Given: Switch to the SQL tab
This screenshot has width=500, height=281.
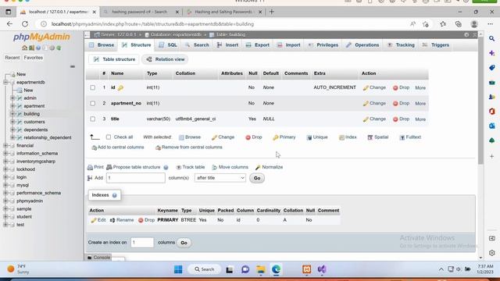Looking at the screenshot, I should coord(169,45).
